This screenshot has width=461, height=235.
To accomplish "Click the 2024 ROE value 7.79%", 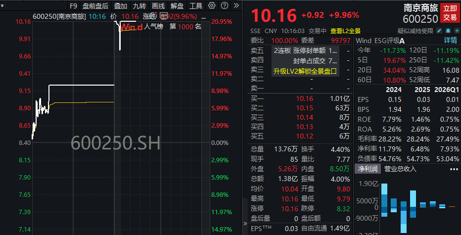I will 391,119.
